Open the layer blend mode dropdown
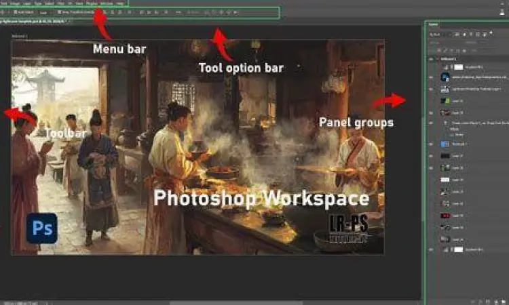This screenshot has width=509, height=305. pos(441,42)
